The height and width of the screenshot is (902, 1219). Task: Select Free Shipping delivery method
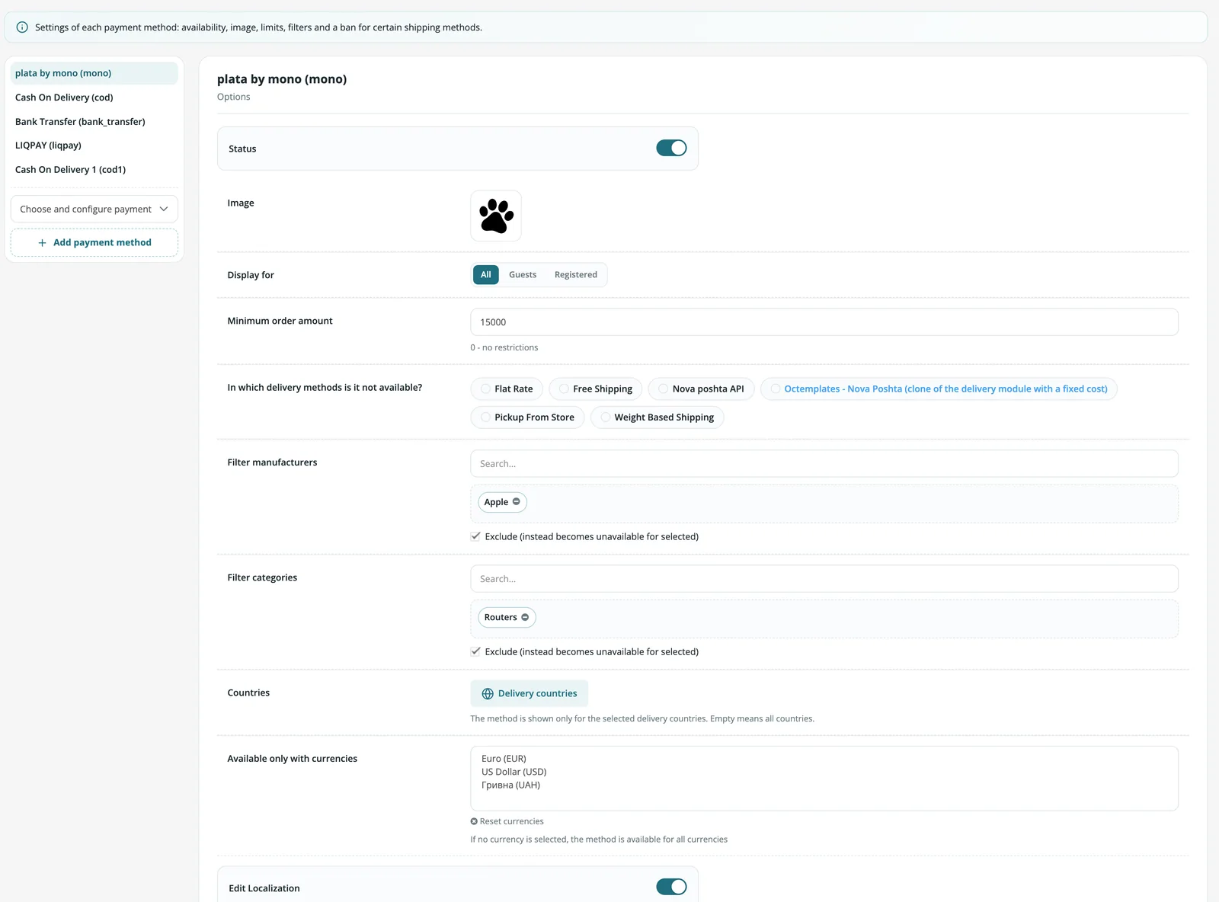[596, 389]
